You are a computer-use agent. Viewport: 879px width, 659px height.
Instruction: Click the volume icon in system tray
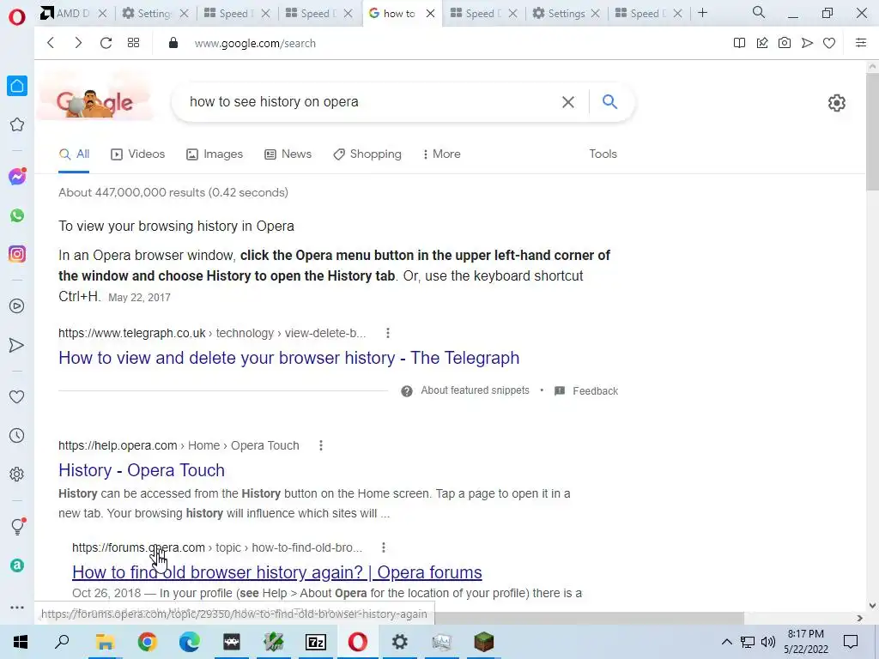(x=768, y=642)
